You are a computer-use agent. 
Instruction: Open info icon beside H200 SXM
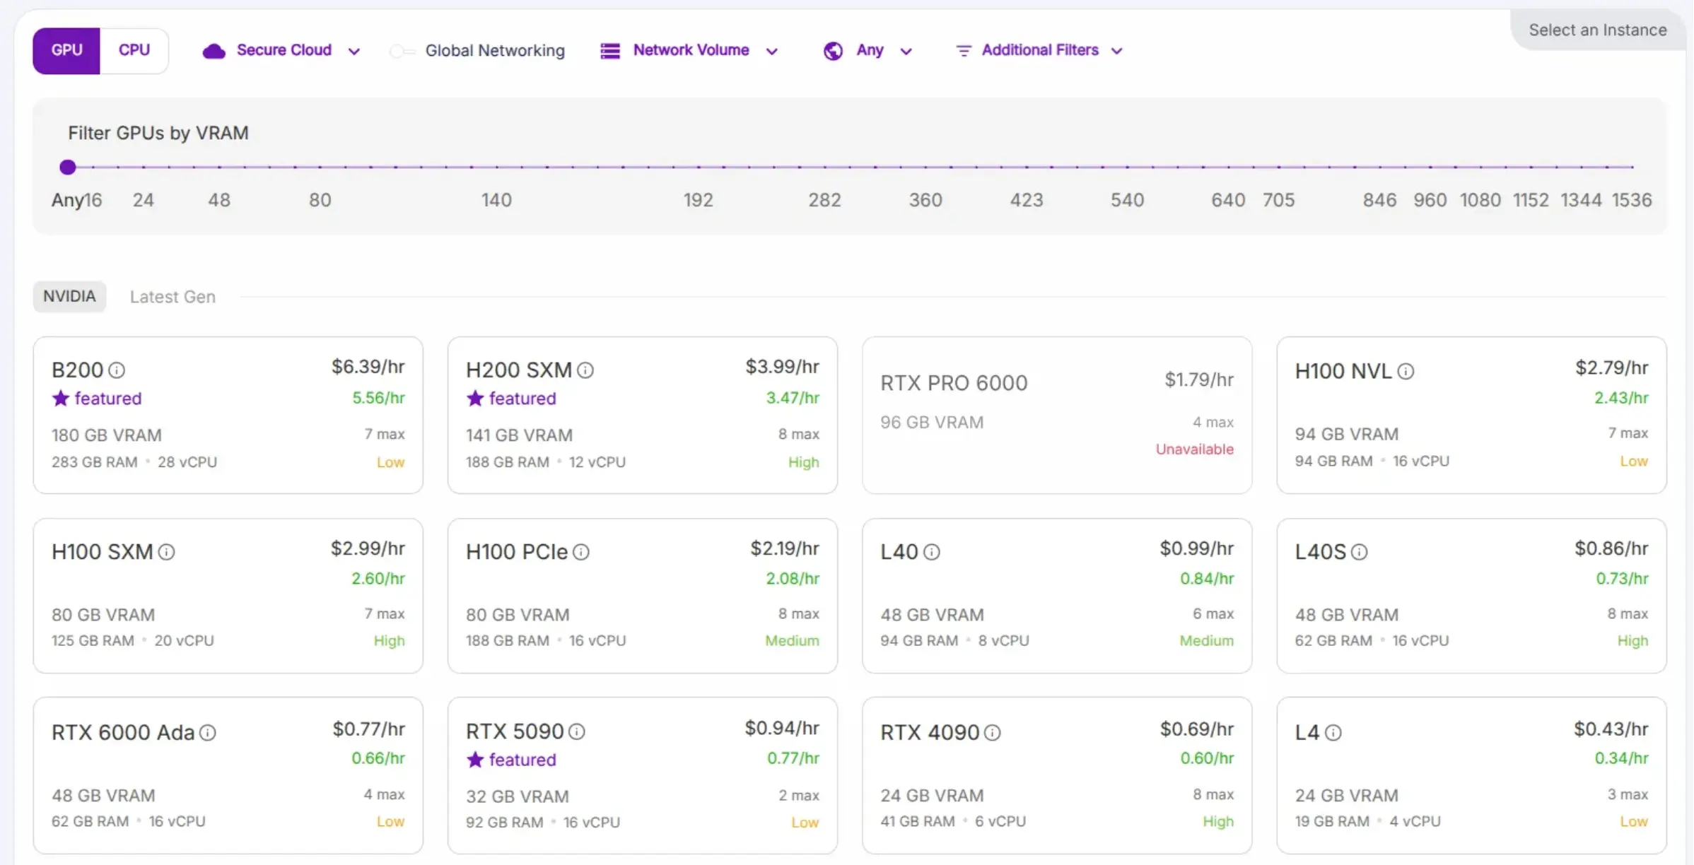[585, 370]
